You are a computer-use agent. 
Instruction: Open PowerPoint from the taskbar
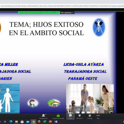point(50,122)
